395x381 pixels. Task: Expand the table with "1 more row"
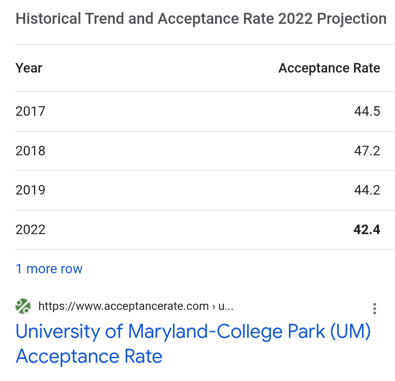click(x=49, y=269)
